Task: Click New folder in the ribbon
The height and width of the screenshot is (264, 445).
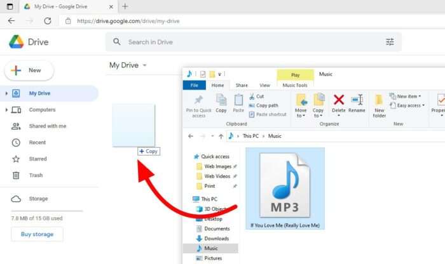Action: pos(379,106)
